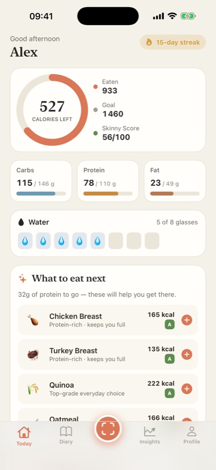
Task: Tap the Protein progress bar
Action: 108,194
